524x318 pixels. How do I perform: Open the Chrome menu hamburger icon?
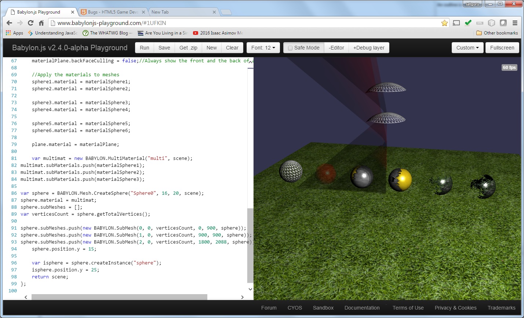click(x=515, y=23)
